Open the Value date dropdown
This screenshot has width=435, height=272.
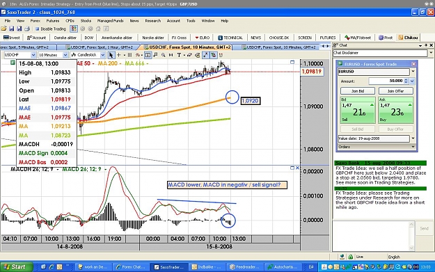coord(413,138)
